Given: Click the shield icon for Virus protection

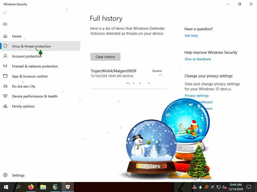Looking at the screenshot, I should coord(5,46).
